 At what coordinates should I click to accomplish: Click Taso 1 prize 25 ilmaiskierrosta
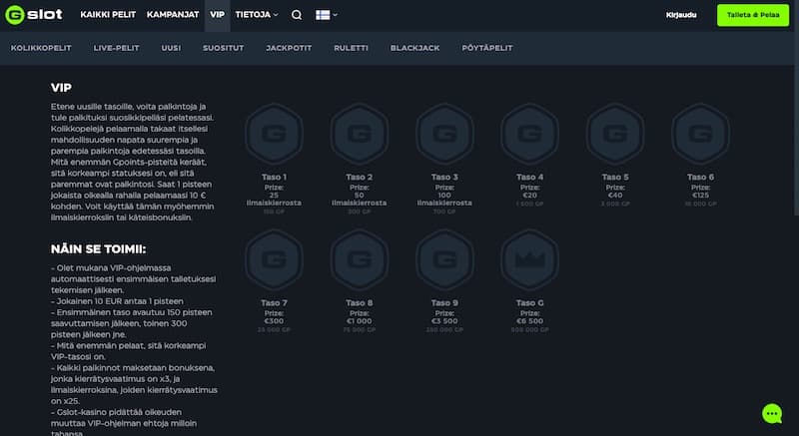[x=274, y=199]
